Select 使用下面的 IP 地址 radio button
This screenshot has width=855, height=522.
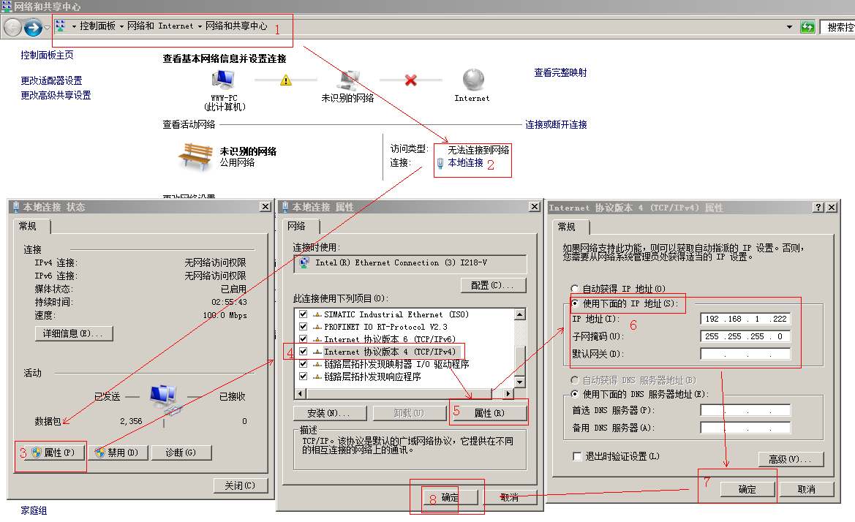(x=574, y=303)
